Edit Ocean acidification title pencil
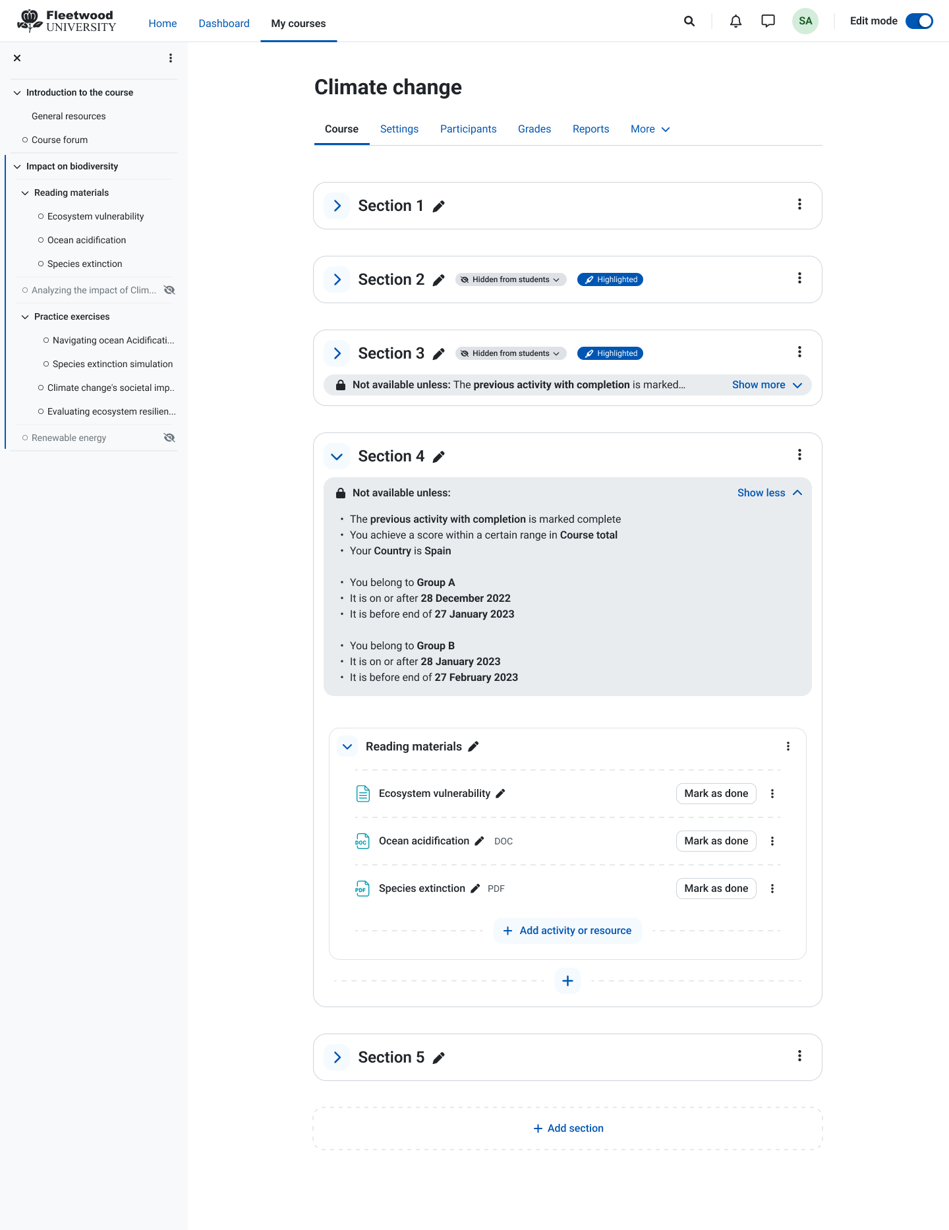 point(479,841)
